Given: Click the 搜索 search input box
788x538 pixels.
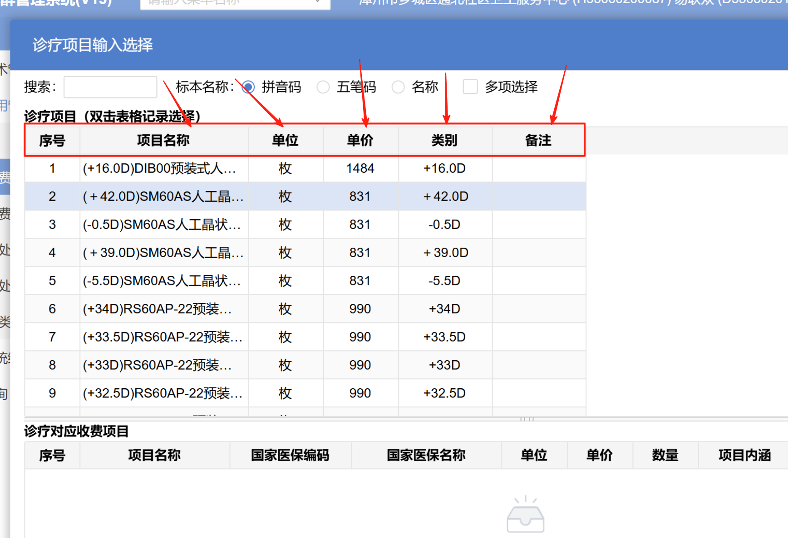Looking at the screenshot, I should (110, 87).
